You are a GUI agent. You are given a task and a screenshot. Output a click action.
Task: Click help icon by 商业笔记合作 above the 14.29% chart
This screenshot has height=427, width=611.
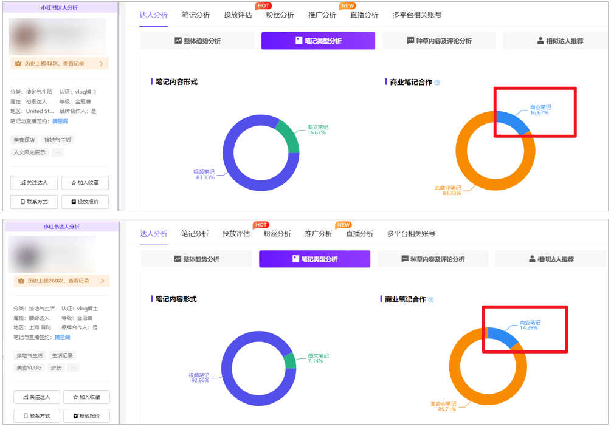tap(431, 300)
